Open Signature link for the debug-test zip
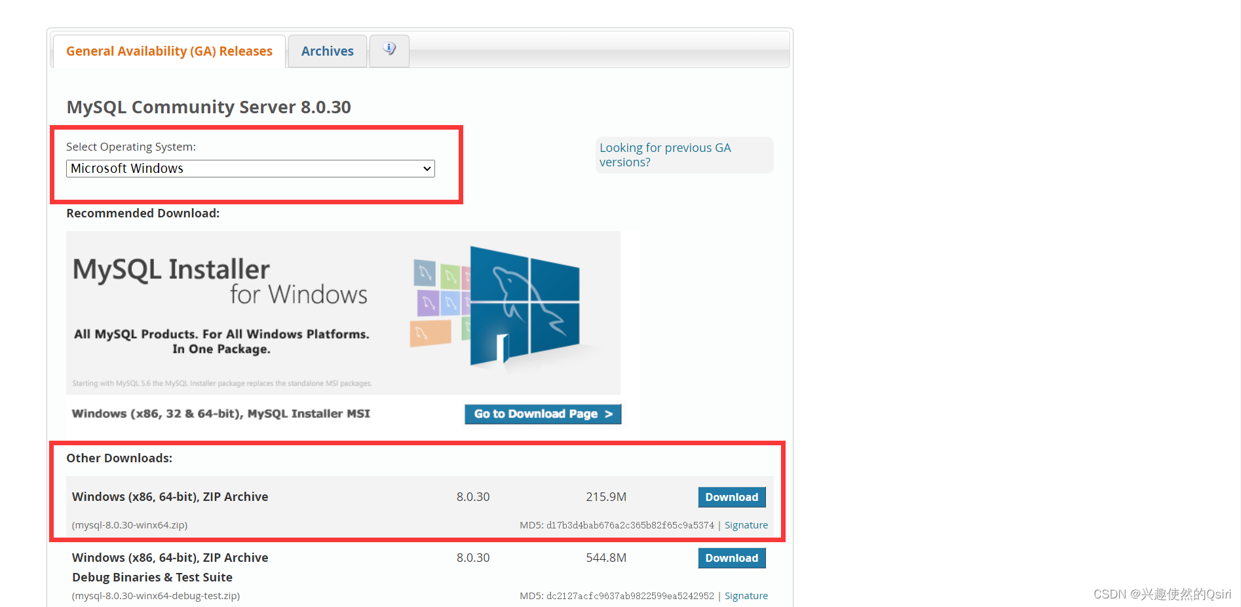This screenshot has height=607, width=1241. pos(746,596)
